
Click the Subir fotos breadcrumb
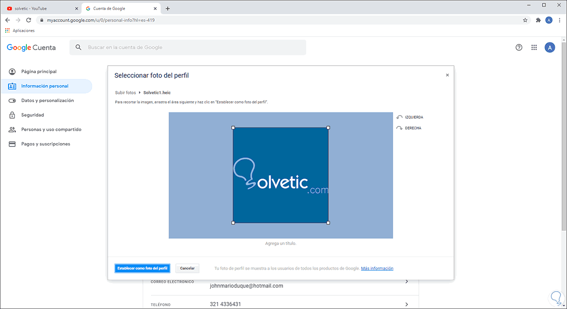click(125, 93)
